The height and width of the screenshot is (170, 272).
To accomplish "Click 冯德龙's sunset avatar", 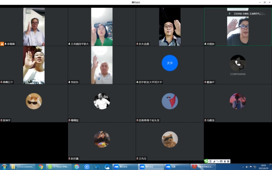I will (x=238, y=101).
